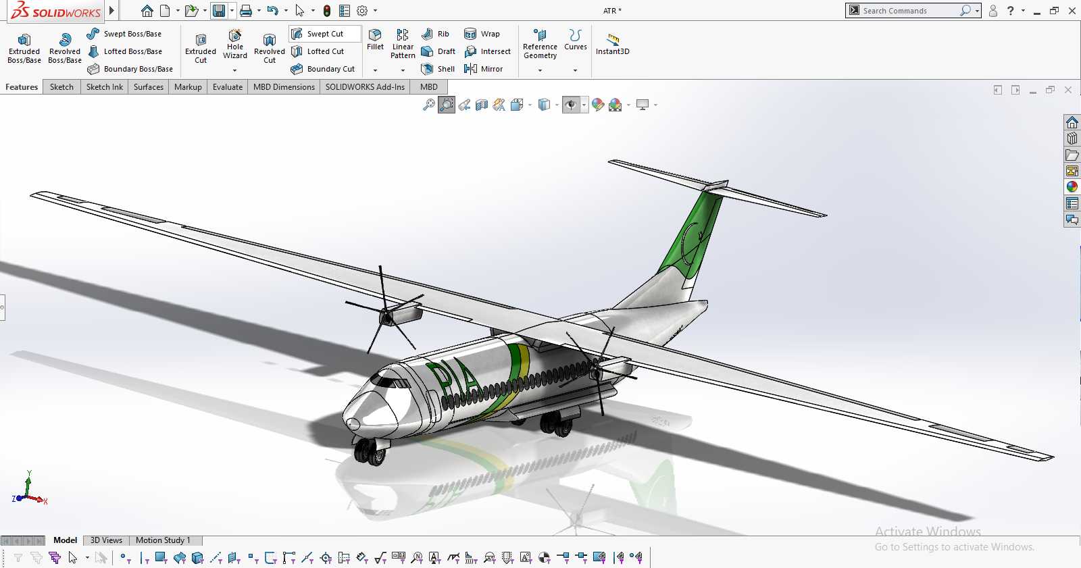The image size is (1081, 568).
Task: Print the document
Action: pyautogui.click(x=246, y=11)
